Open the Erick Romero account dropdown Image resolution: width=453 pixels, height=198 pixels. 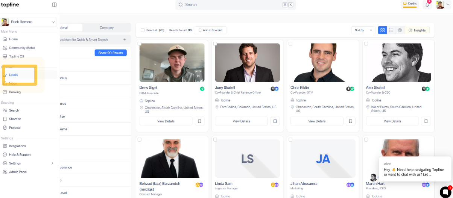[29, 22]
